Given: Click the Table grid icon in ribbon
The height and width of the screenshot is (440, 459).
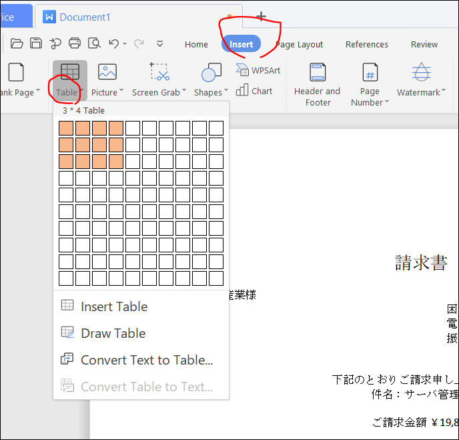Looking at the screenshot, I should click(x=70, y=71).
